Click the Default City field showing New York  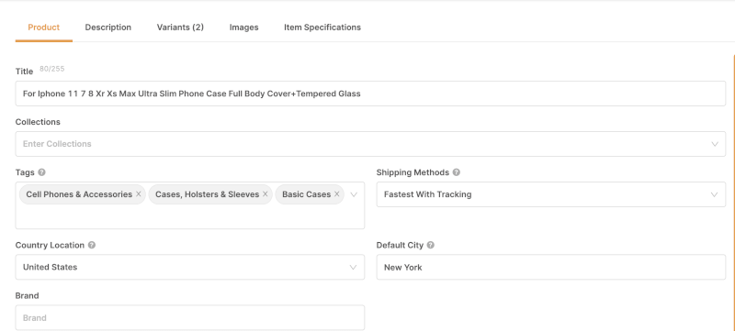(x=550, y=267)
